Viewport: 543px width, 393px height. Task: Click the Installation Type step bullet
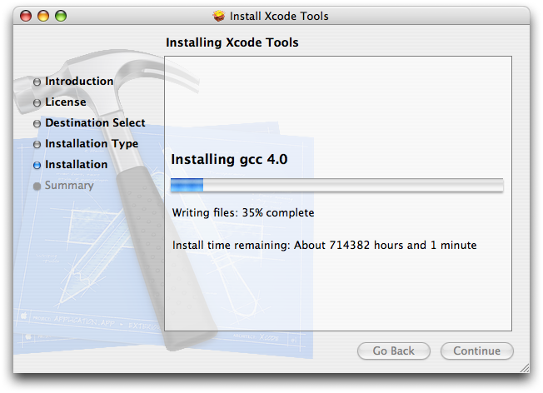tap(37, 144)
